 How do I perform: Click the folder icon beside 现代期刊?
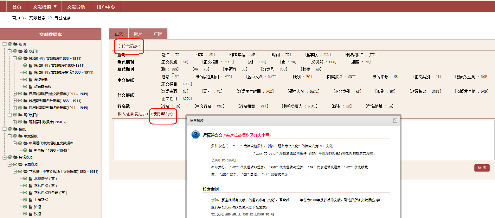pos(20,115)
